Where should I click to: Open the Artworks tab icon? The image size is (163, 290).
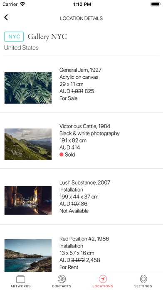pos(20,279)
